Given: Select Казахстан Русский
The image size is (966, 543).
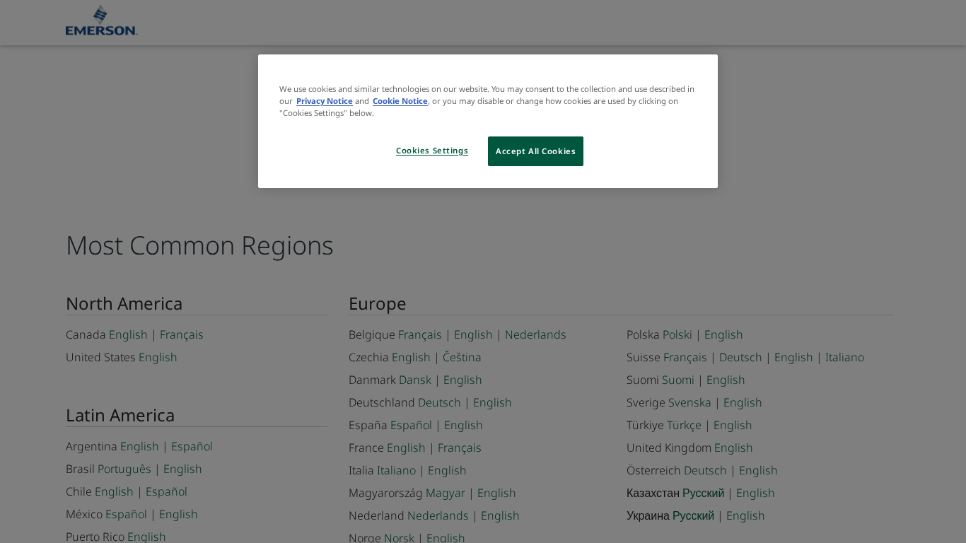Looking at the screenshot, I should 704,493.
